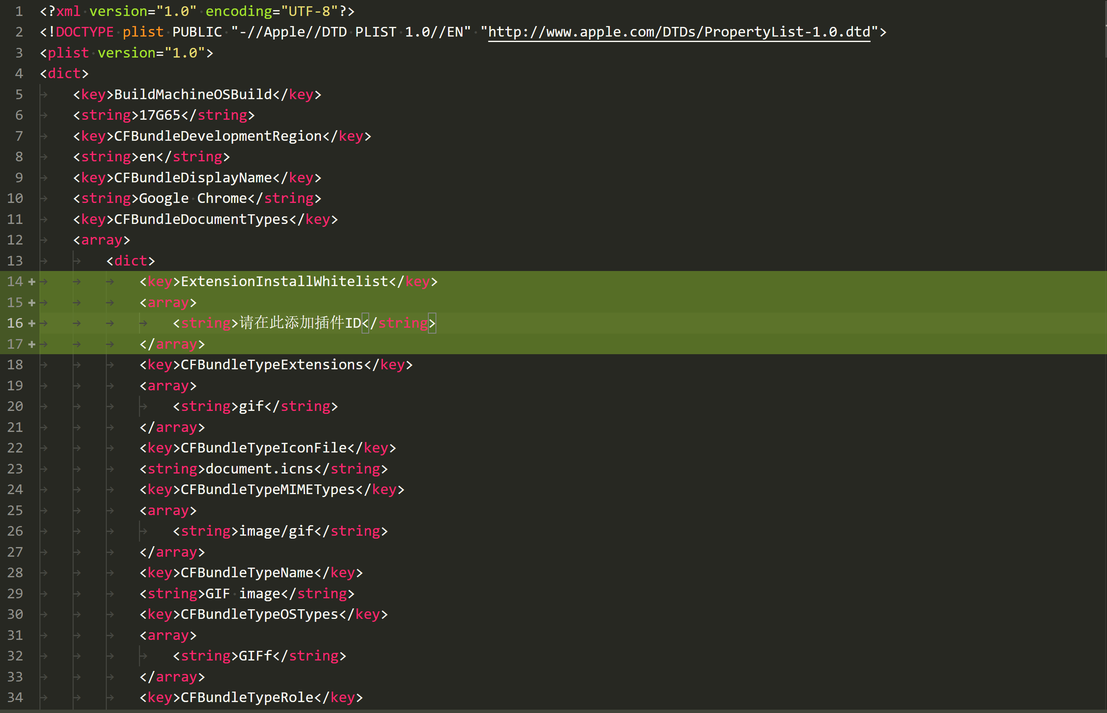Open the apple.com PropertyList DTD link
Viewport: 1107px width, 713px height.
coord(679,32)
